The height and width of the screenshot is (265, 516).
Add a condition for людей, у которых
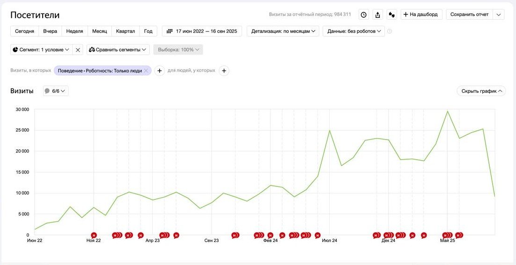click(x=224, y=71)
